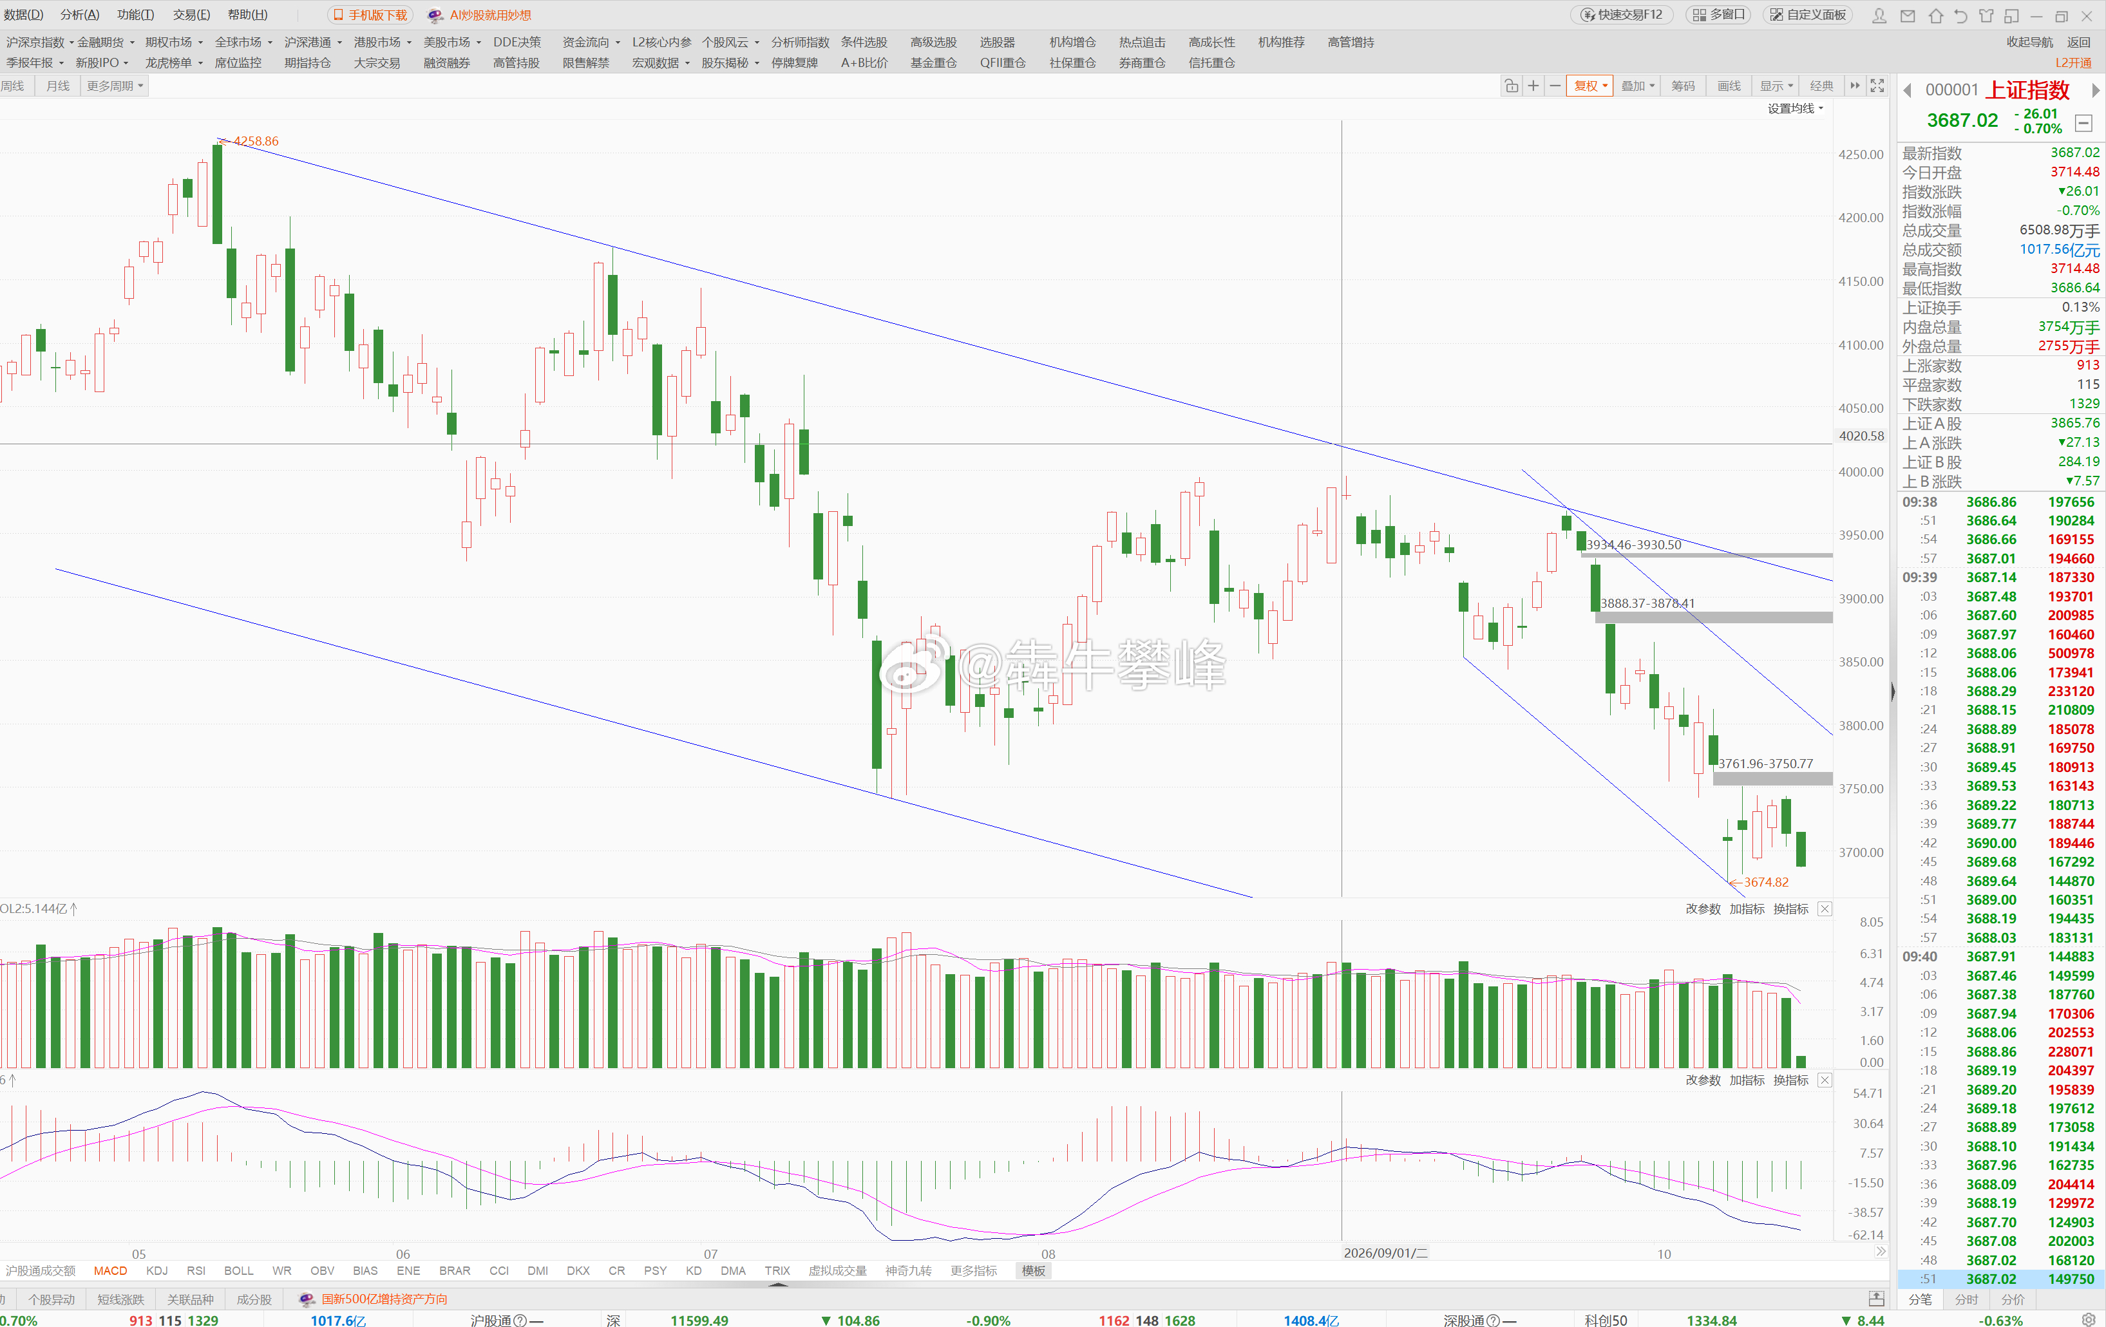Click the 多窗口 button
The height and width of the screenshot is (1327, 2106).
pyautogui.click(x=1718, y=15)
